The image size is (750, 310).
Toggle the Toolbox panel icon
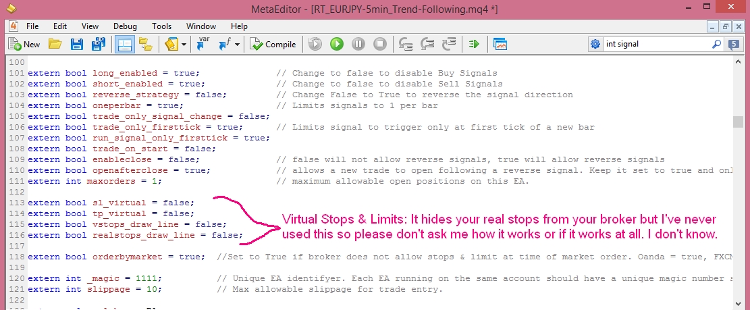(145, 45)
